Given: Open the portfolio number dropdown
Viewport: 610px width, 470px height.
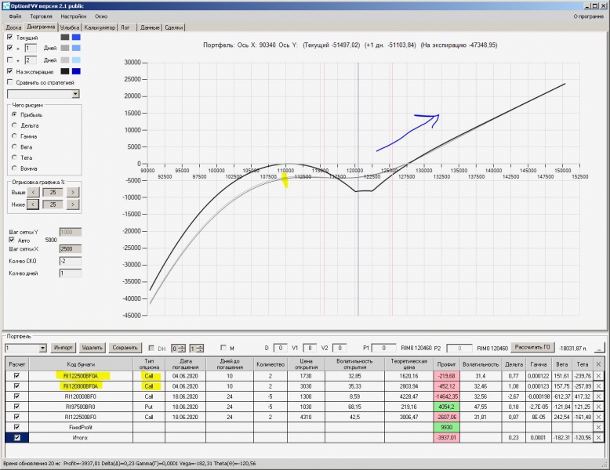Looking at the screenshot, I should (43, 348).
